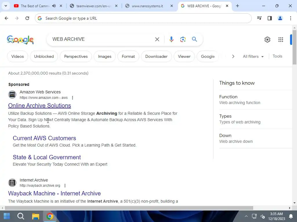297x222 pixels.
Task: Open the options for the Amazon ad
Action: 72,98
